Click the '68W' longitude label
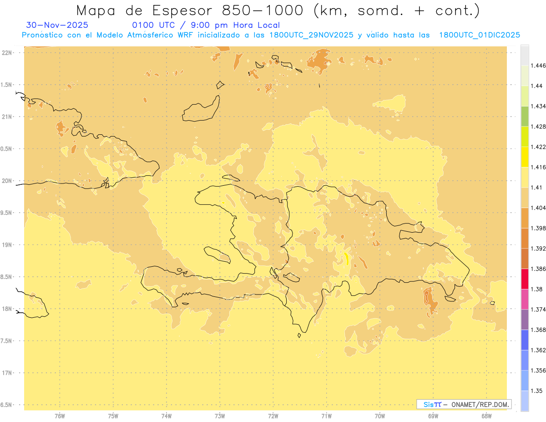The height and width of the screenshot is (422, 546). click(486, 416)
